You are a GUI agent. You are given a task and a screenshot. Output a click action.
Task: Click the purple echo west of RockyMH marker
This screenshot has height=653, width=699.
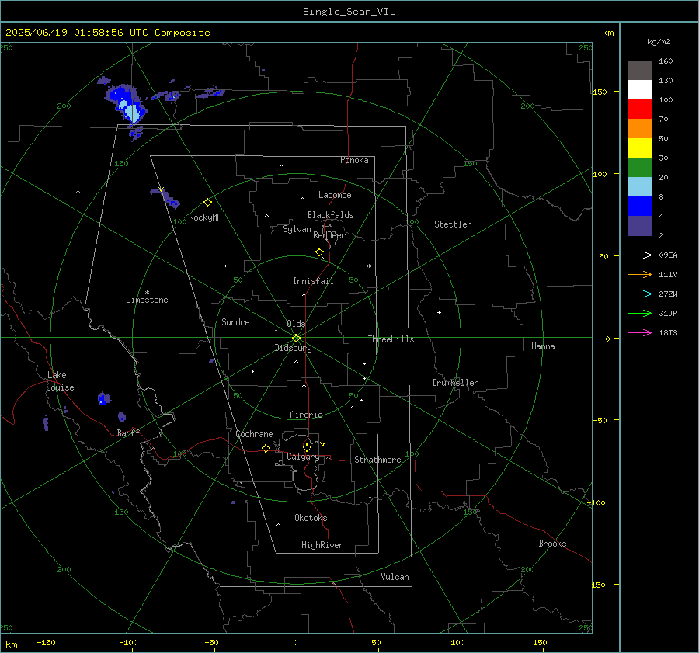click(x=167, y=198)
